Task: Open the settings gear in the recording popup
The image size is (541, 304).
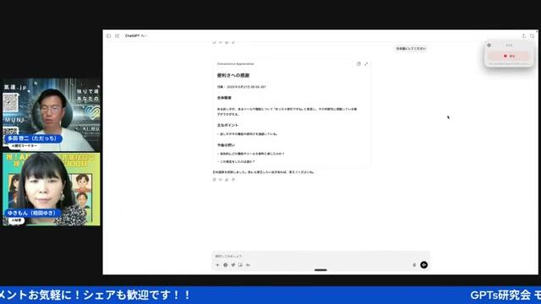Action: click(489, 45)
